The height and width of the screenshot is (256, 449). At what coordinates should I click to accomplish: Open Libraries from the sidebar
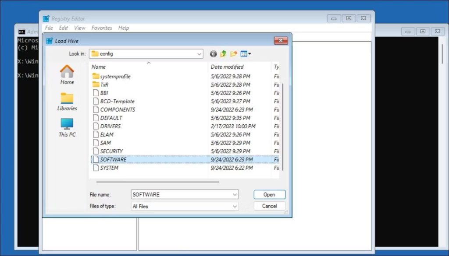point(67,102)
